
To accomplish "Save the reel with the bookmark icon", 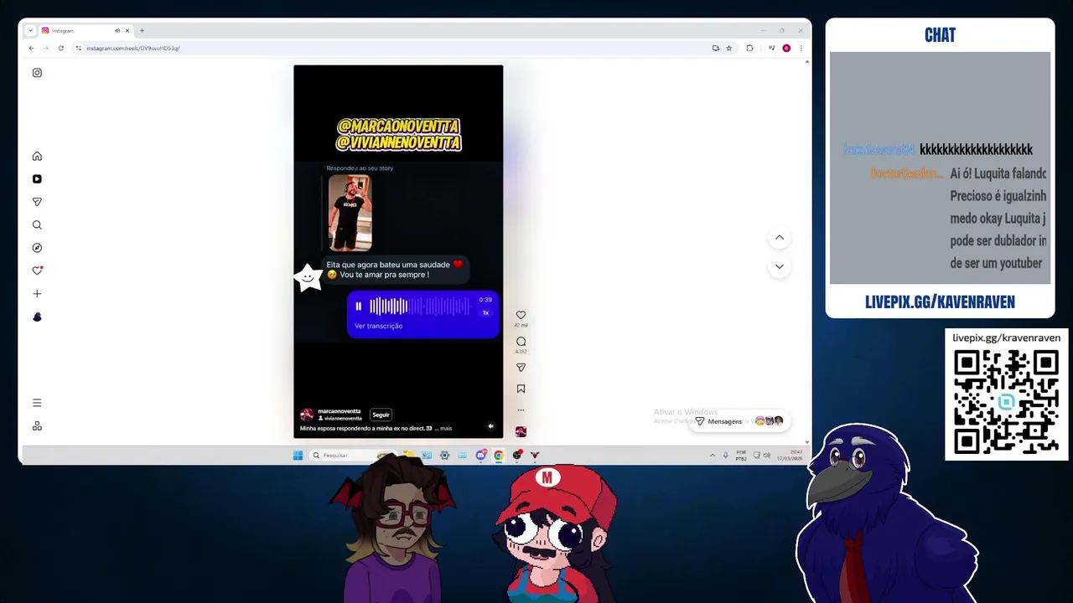I will 521,389.
